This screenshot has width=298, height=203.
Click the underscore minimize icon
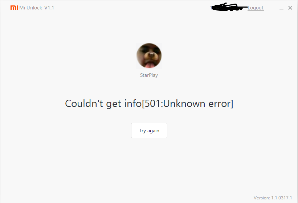click(x=281, y=8)
